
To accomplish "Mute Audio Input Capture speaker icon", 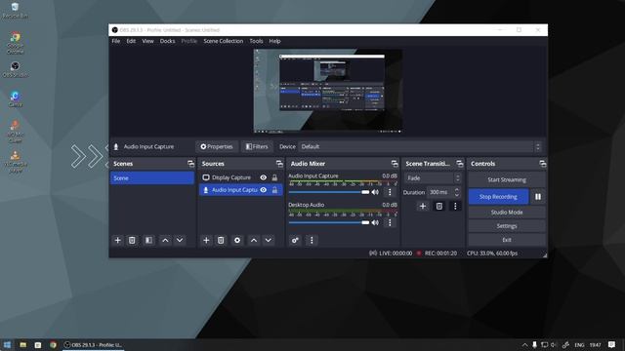I will tap(375, 192).
